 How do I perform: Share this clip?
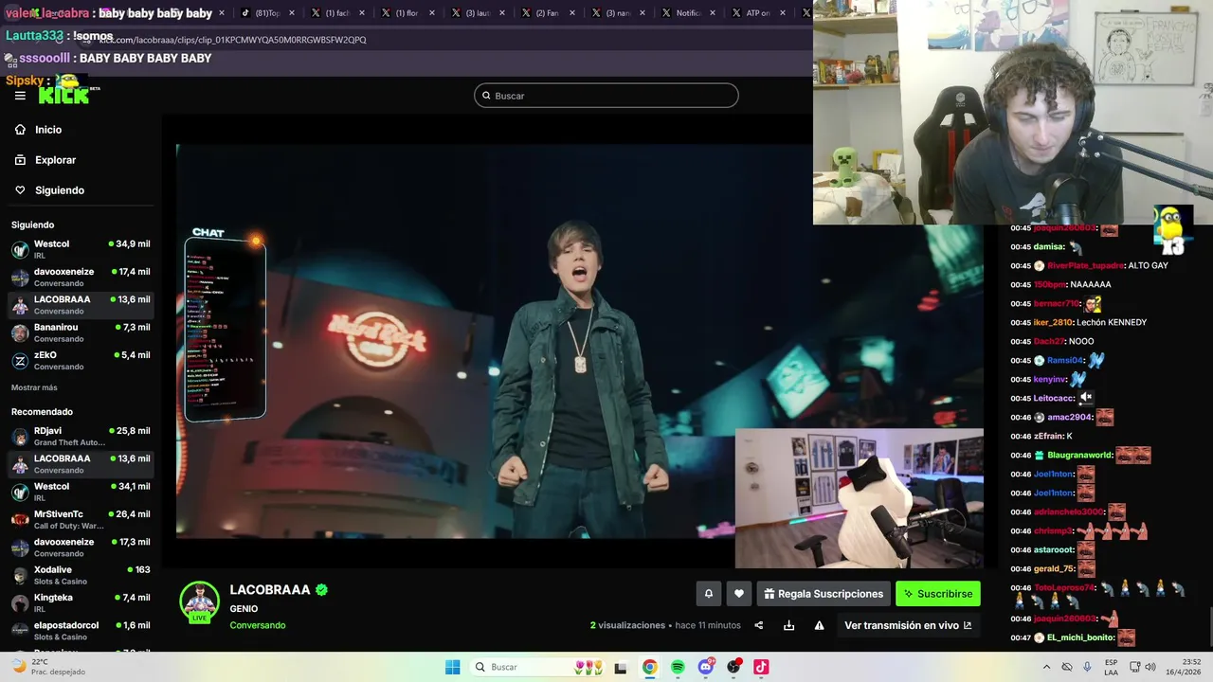point(758,625)
